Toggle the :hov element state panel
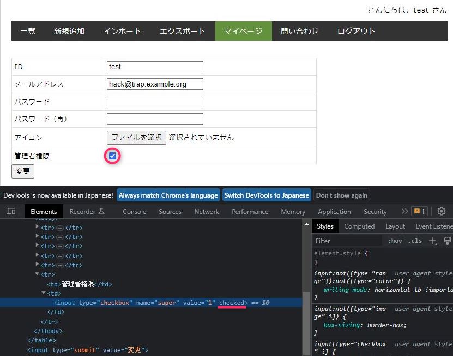 click(x=395, y=241)
